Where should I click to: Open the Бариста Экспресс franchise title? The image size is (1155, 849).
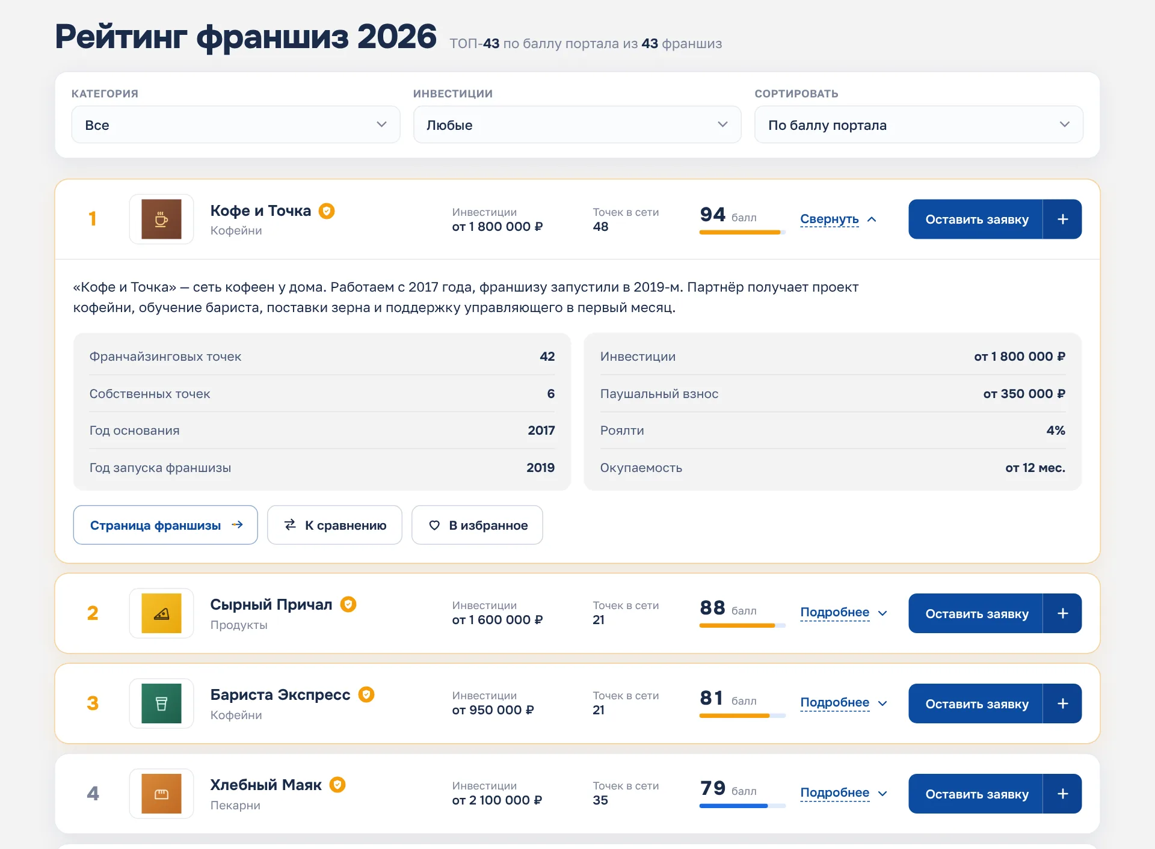[280, 694]
